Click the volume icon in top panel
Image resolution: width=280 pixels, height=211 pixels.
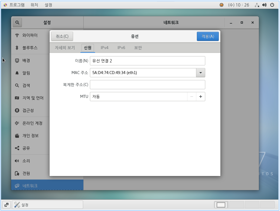tap(264, 5)
